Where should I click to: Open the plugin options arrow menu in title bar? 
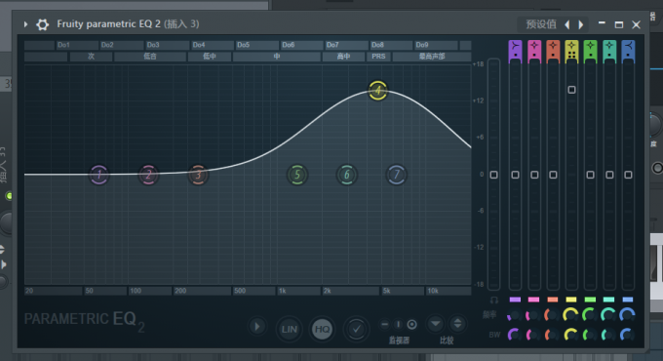(25, 24)
